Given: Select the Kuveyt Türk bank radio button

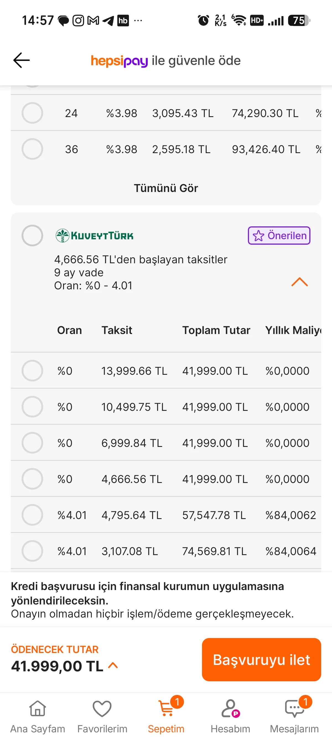Looking at the screenshot, I should tap(32, 236).
